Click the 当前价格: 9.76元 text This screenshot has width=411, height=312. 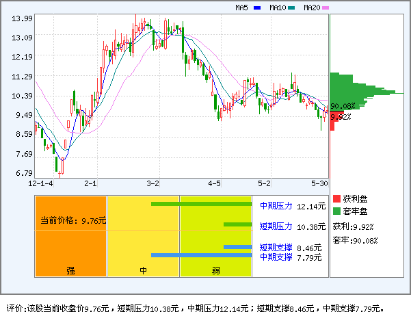pos(73,220)
